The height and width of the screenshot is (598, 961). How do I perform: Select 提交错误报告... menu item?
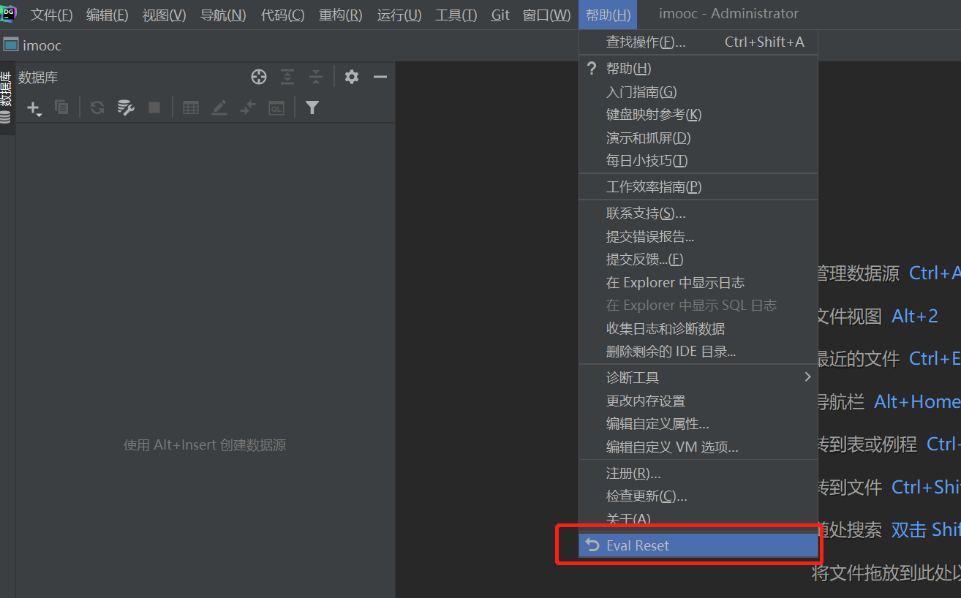[x=698, y=237]
